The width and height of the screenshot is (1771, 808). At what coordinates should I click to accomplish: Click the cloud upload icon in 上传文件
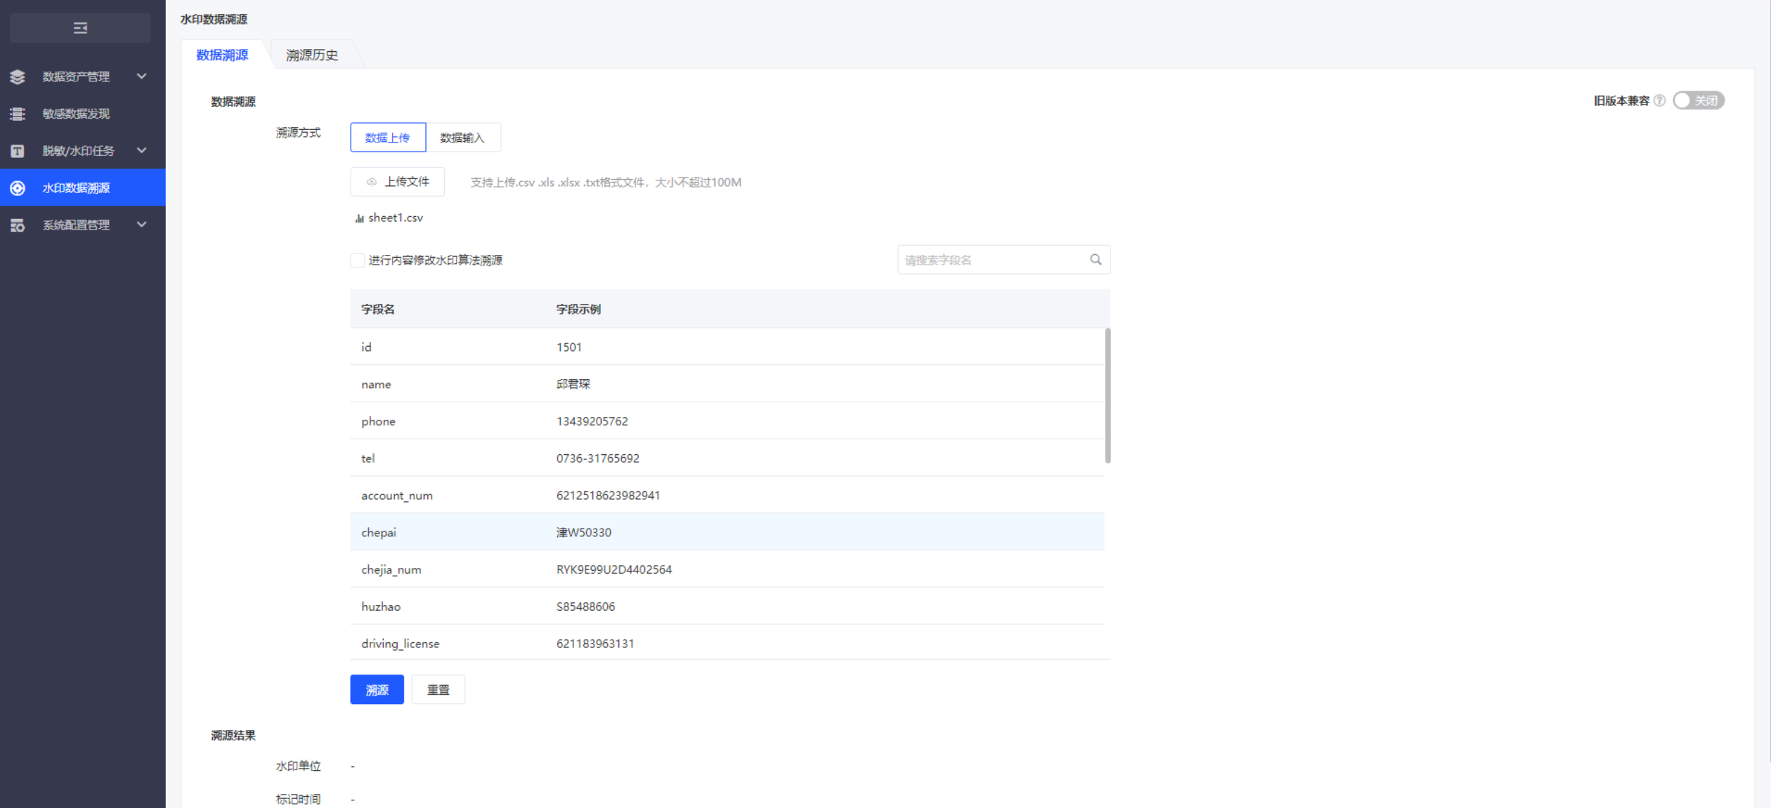click(x=372, y=182)
